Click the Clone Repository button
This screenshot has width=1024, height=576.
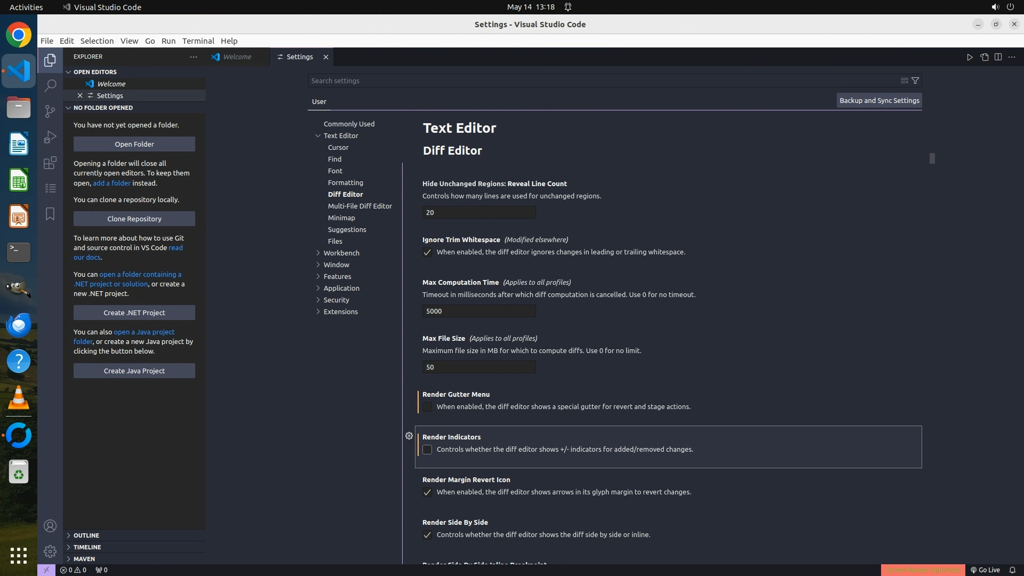tap(134, 219)
